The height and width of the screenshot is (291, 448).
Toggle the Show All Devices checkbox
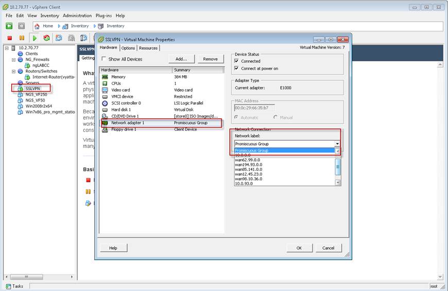(x=104, y=59)
